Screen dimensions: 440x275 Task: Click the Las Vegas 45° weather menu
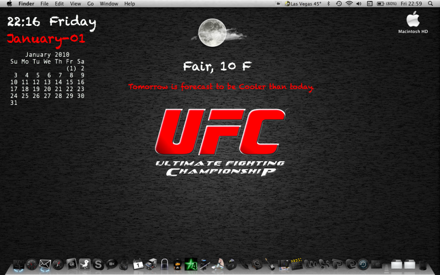click(303, 3)
